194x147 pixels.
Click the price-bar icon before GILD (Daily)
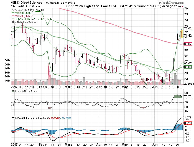(13, 10)
